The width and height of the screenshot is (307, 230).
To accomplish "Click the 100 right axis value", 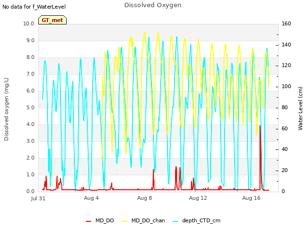I will click(286, 86).
